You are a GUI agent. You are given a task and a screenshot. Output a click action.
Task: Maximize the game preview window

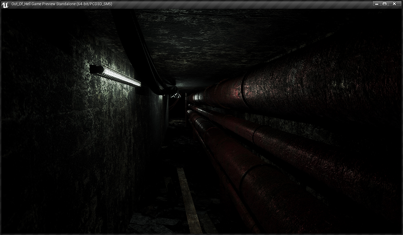point(385,4)
